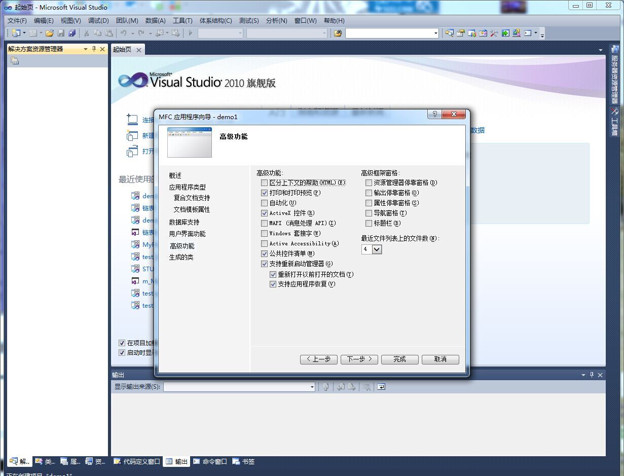Click the Toolbox wrench icon in toolbar
624x476 pixels.
click(494, 33)
